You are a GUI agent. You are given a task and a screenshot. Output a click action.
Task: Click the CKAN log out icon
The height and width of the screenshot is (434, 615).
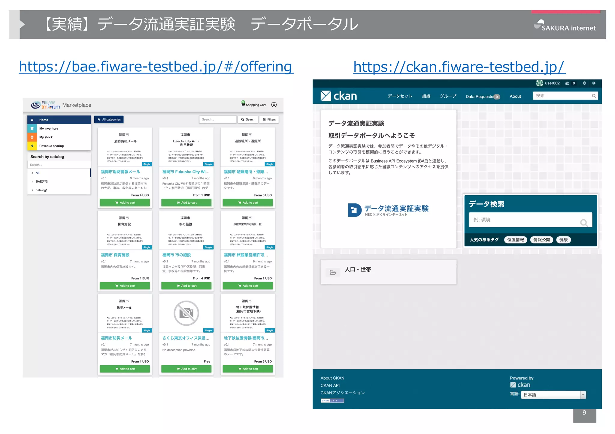click(594, 83)
